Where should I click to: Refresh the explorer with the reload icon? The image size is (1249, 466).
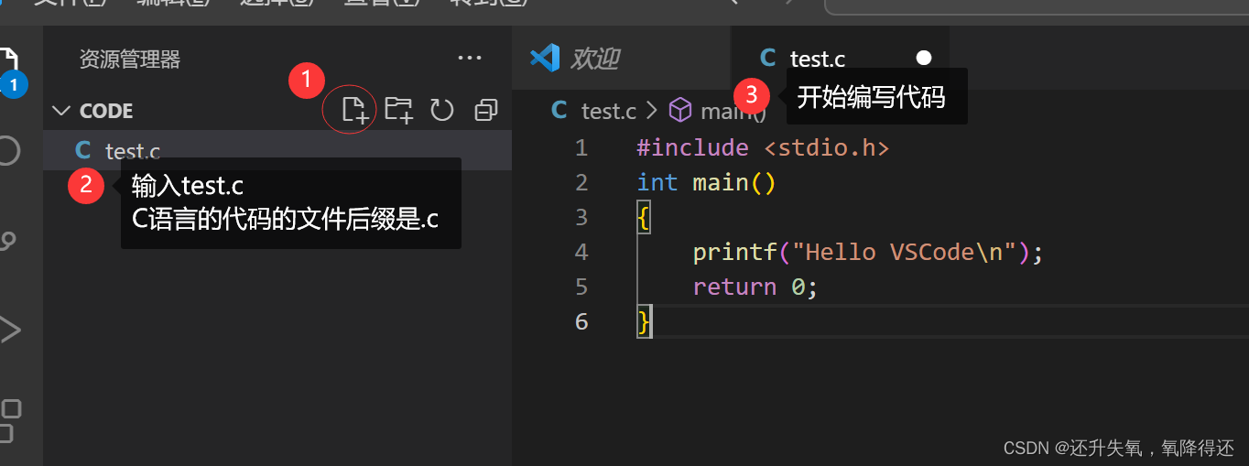tap(442, 111)
